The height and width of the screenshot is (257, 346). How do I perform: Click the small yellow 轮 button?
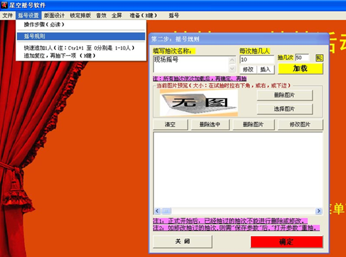point(319,58)
